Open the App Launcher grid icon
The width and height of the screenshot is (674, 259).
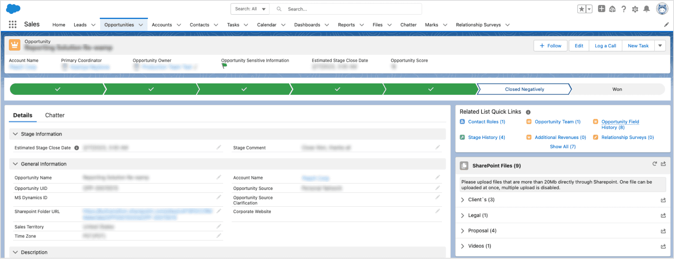13,24
